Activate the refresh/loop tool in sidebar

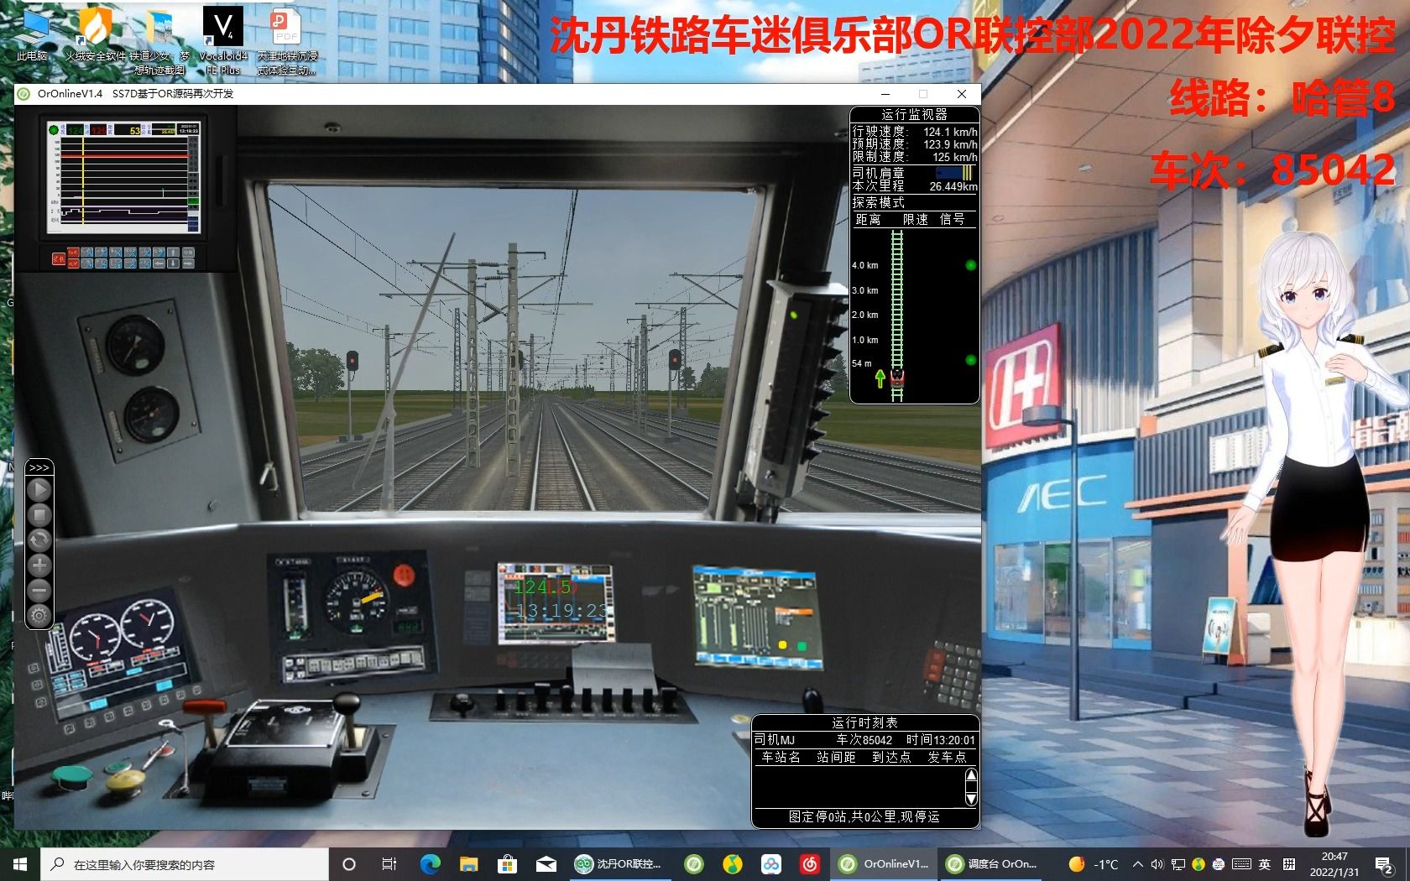click(39, 540)
